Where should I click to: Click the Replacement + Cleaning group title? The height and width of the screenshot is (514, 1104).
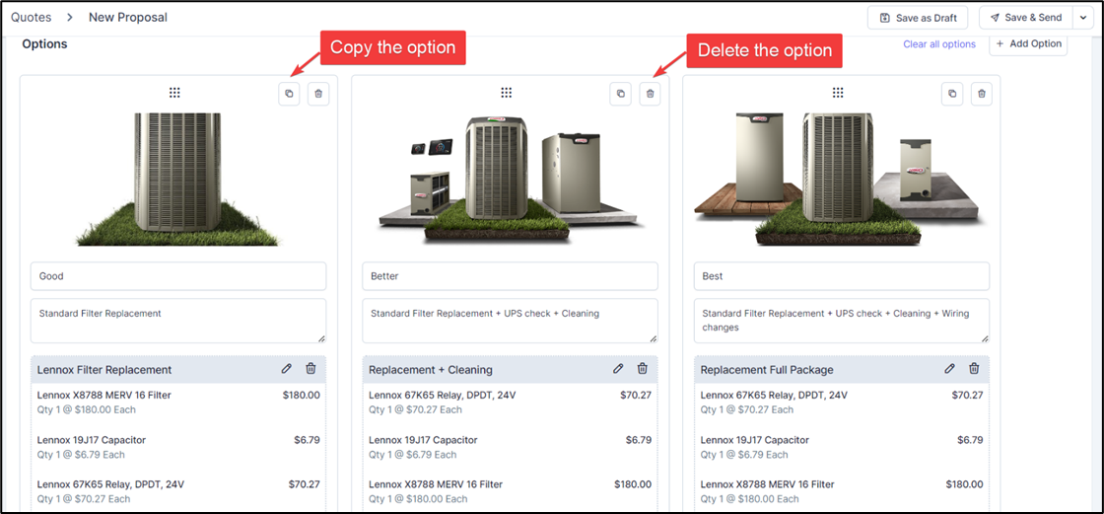coord(431,369)
